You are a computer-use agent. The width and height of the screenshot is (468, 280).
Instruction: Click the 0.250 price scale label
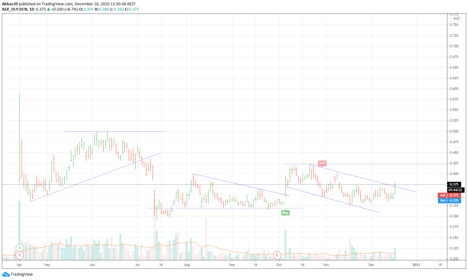454,238
